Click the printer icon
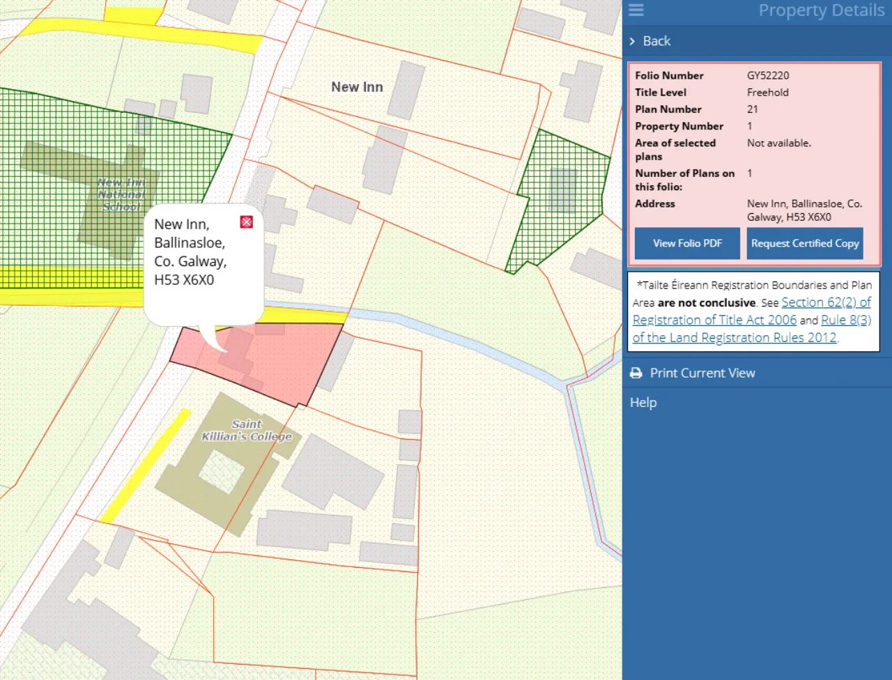Viewport: 892px width, 680px height. point(636,373)
